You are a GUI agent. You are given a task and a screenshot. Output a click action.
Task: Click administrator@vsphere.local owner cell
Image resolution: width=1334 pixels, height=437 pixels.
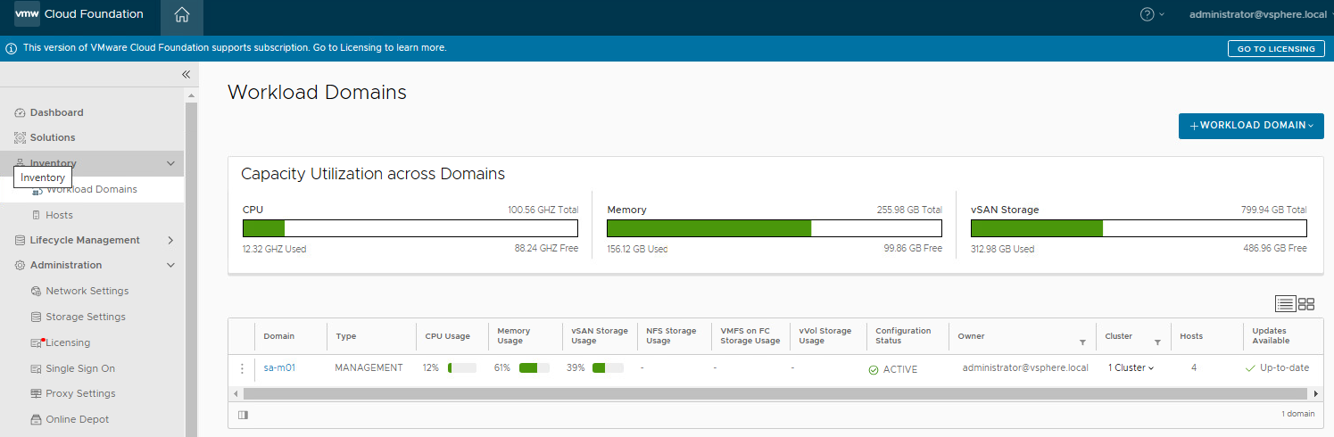point(1025,367)
